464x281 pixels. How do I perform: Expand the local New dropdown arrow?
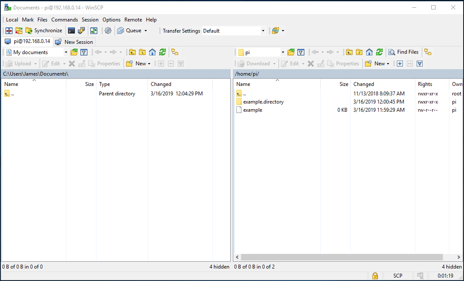coord(149,64)
